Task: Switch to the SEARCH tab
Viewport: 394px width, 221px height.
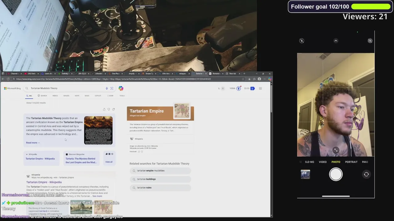Action: coord(42,96)
